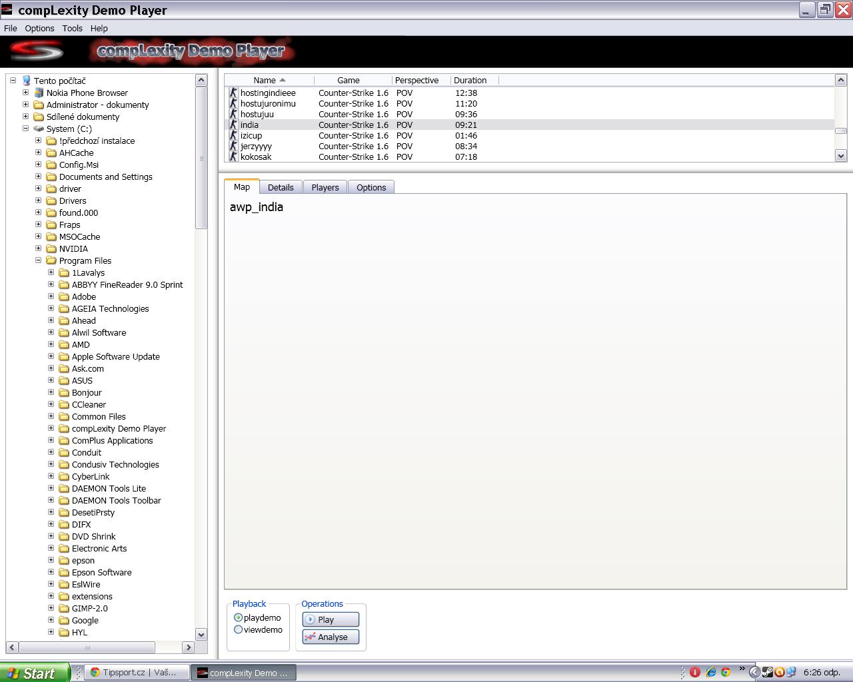Click the Counter-Strike icon beside jerzyyyy demo
The height and width of the screenshot is (682, 853).
pyautogui.click(x=233, y=146)
